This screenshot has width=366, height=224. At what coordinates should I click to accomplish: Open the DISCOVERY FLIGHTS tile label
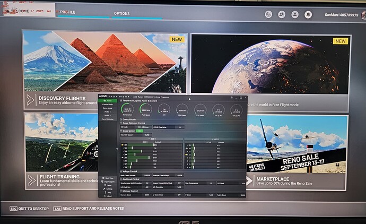[x=62, y=98]
